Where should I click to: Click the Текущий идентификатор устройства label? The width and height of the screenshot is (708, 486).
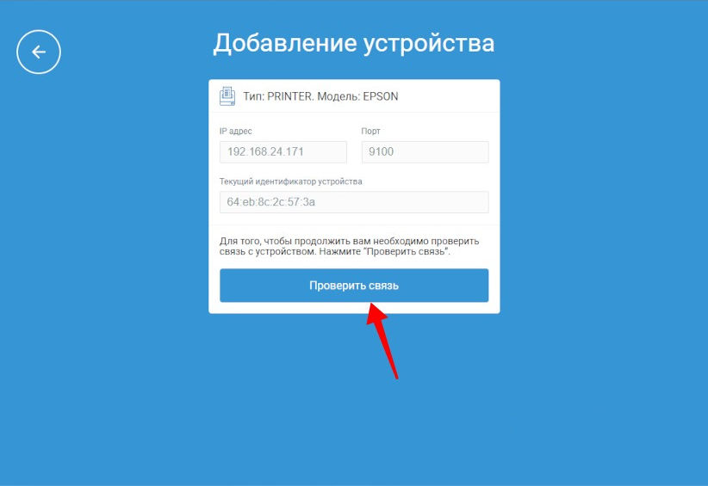click(291, 181)
